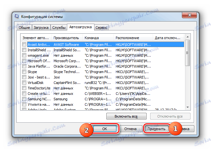Click the C:\Users\ПК\AppDa... location cell
Viewport: 211px width, 149px height.
[x=133, y=94]
